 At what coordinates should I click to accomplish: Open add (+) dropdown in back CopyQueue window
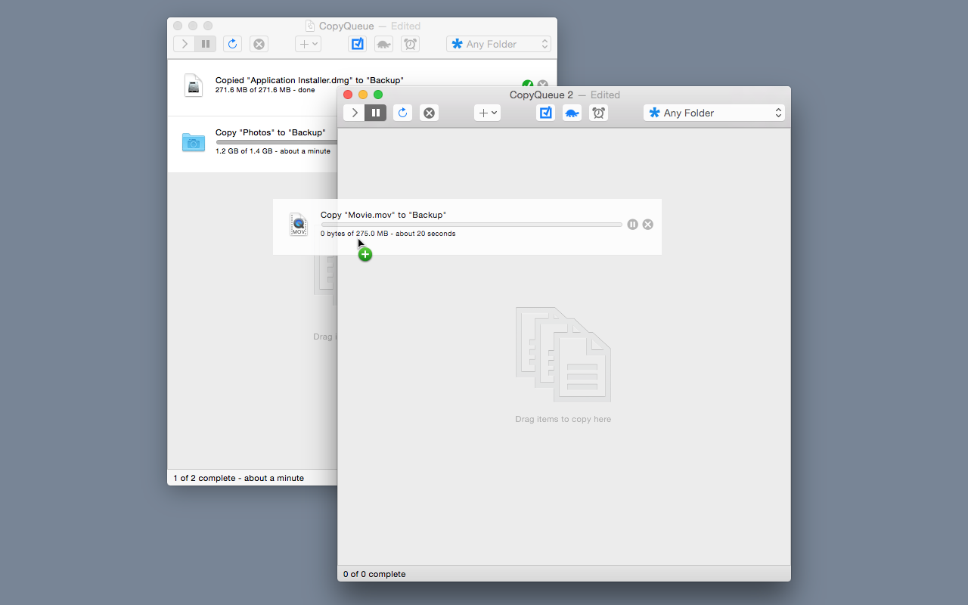[309, 44]
